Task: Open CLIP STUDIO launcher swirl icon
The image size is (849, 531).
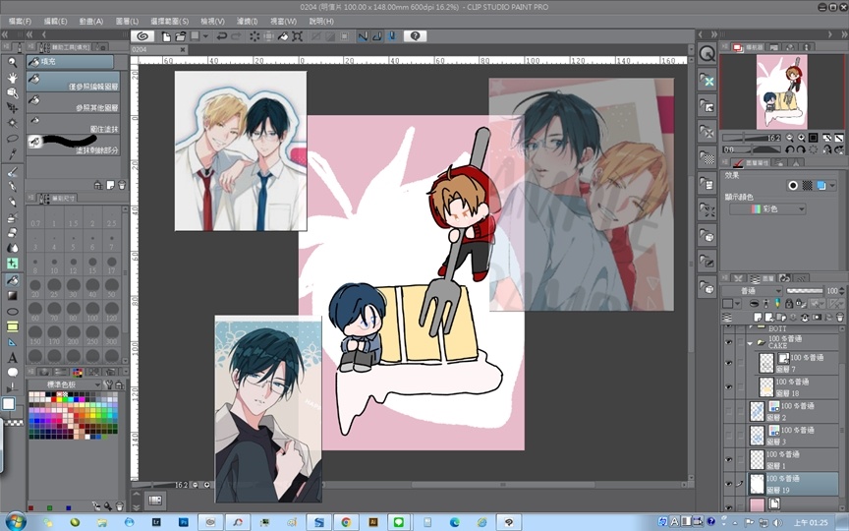Action: tap(142, 36)
